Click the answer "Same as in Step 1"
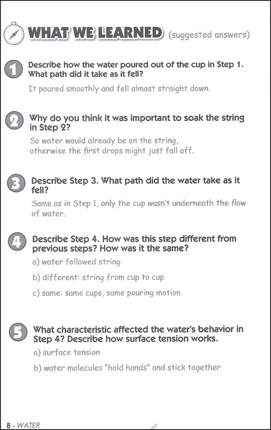 pos(139,208)
